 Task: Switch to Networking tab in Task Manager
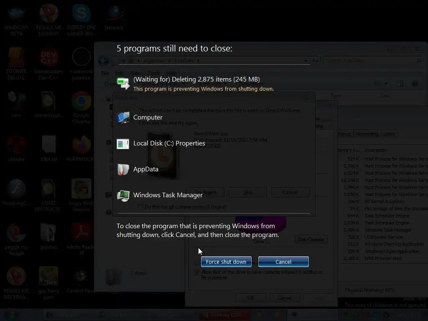pos(367,134)
